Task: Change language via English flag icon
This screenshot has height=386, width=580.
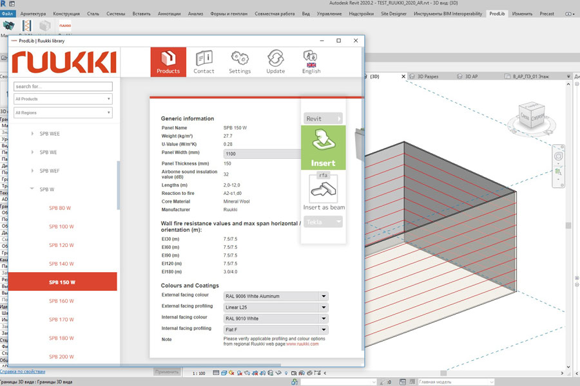Action: (x=311, y=62)
